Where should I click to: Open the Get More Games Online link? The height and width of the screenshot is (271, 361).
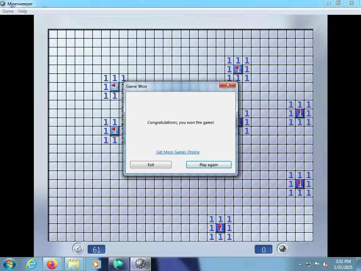click(178, 152)
